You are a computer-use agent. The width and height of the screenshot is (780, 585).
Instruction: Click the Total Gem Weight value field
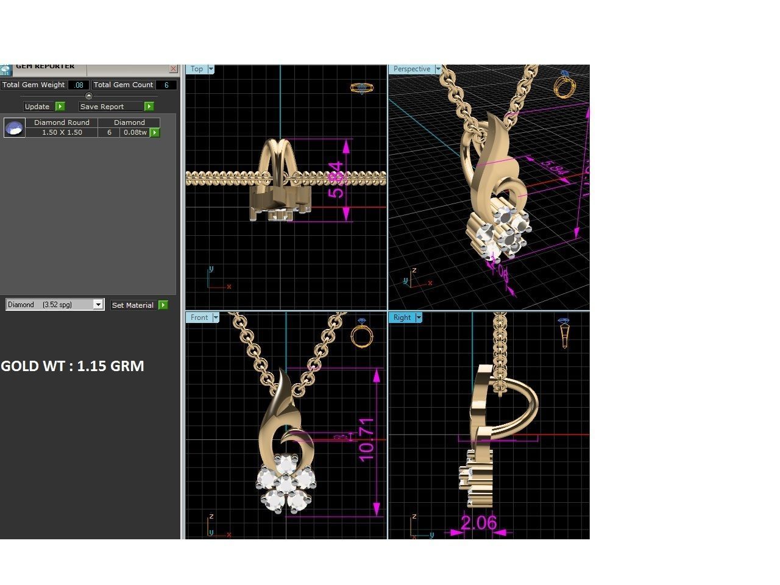pos(79,85)
